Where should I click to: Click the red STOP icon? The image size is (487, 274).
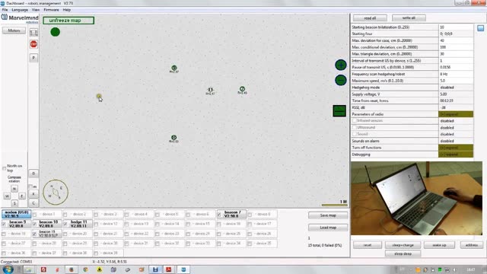(x=33, y=44)
